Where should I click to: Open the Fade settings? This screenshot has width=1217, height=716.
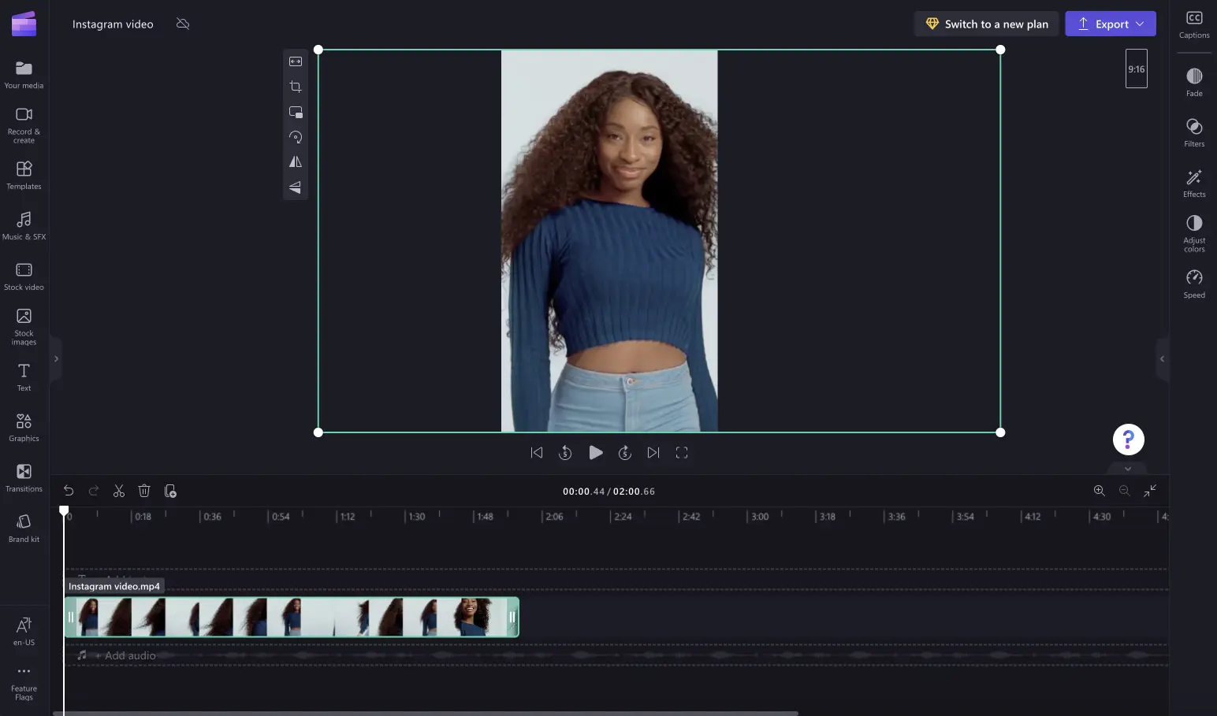click(x=1194, y=82)
